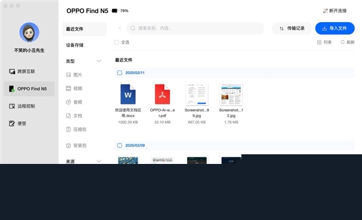362x220 pixels.
Task: Open 远程控制 remote control in sidebar
Action: click(x=22, y=106)
